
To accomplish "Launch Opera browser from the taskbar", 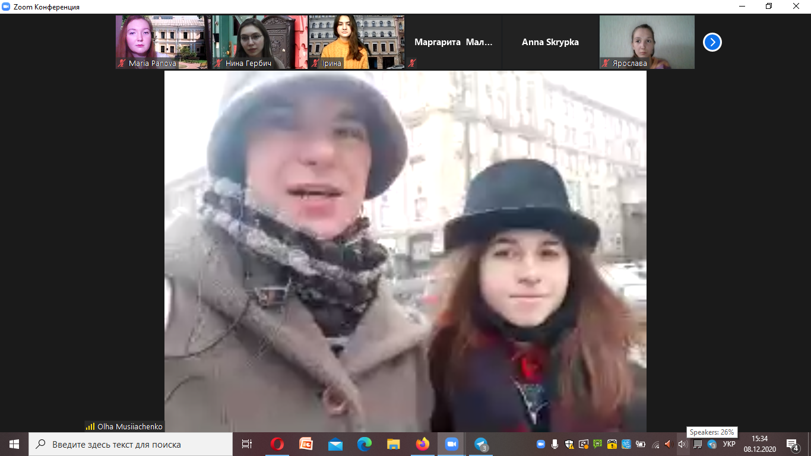I will [x=277, y=444].
